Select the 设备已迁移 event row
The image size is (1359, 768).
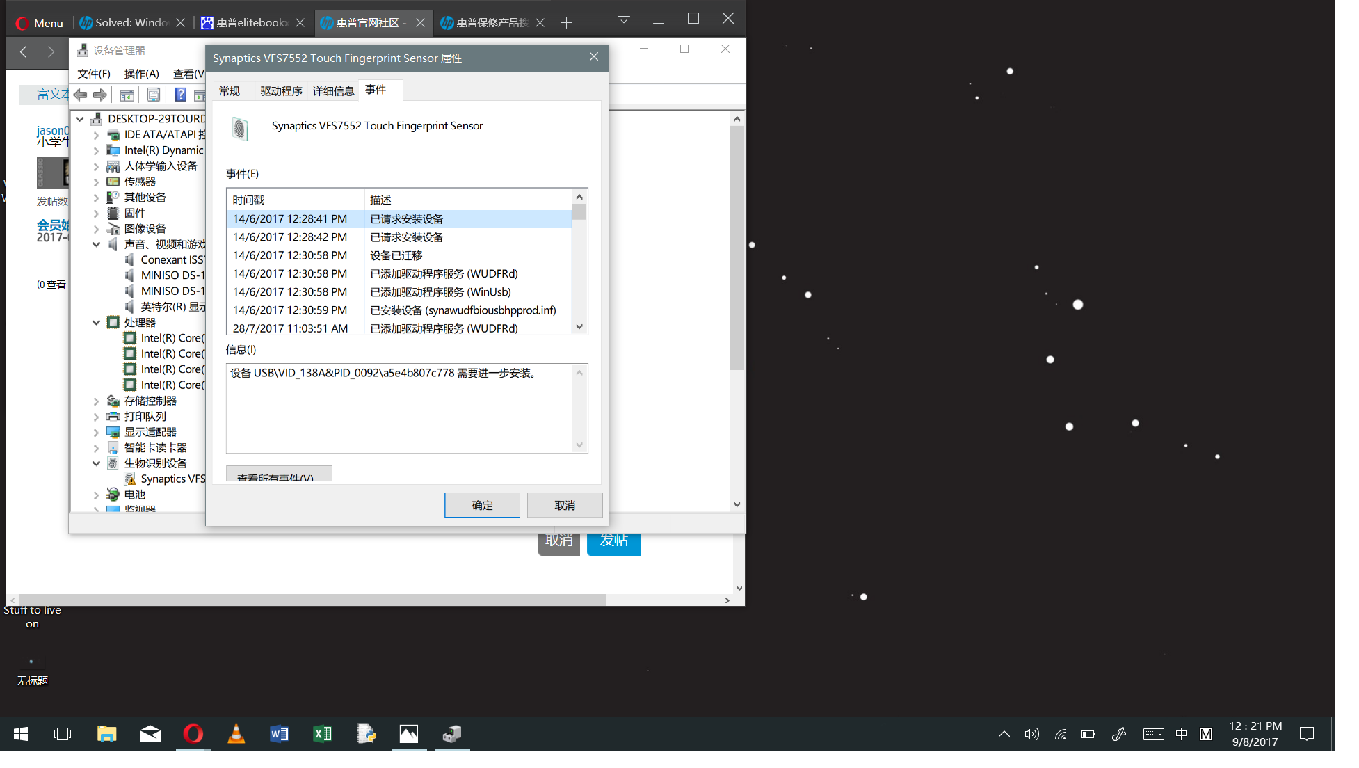(x=399, y=255)
